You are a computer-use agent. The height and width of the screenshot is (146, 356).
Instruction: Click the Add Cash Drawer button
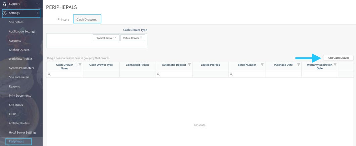338,58
